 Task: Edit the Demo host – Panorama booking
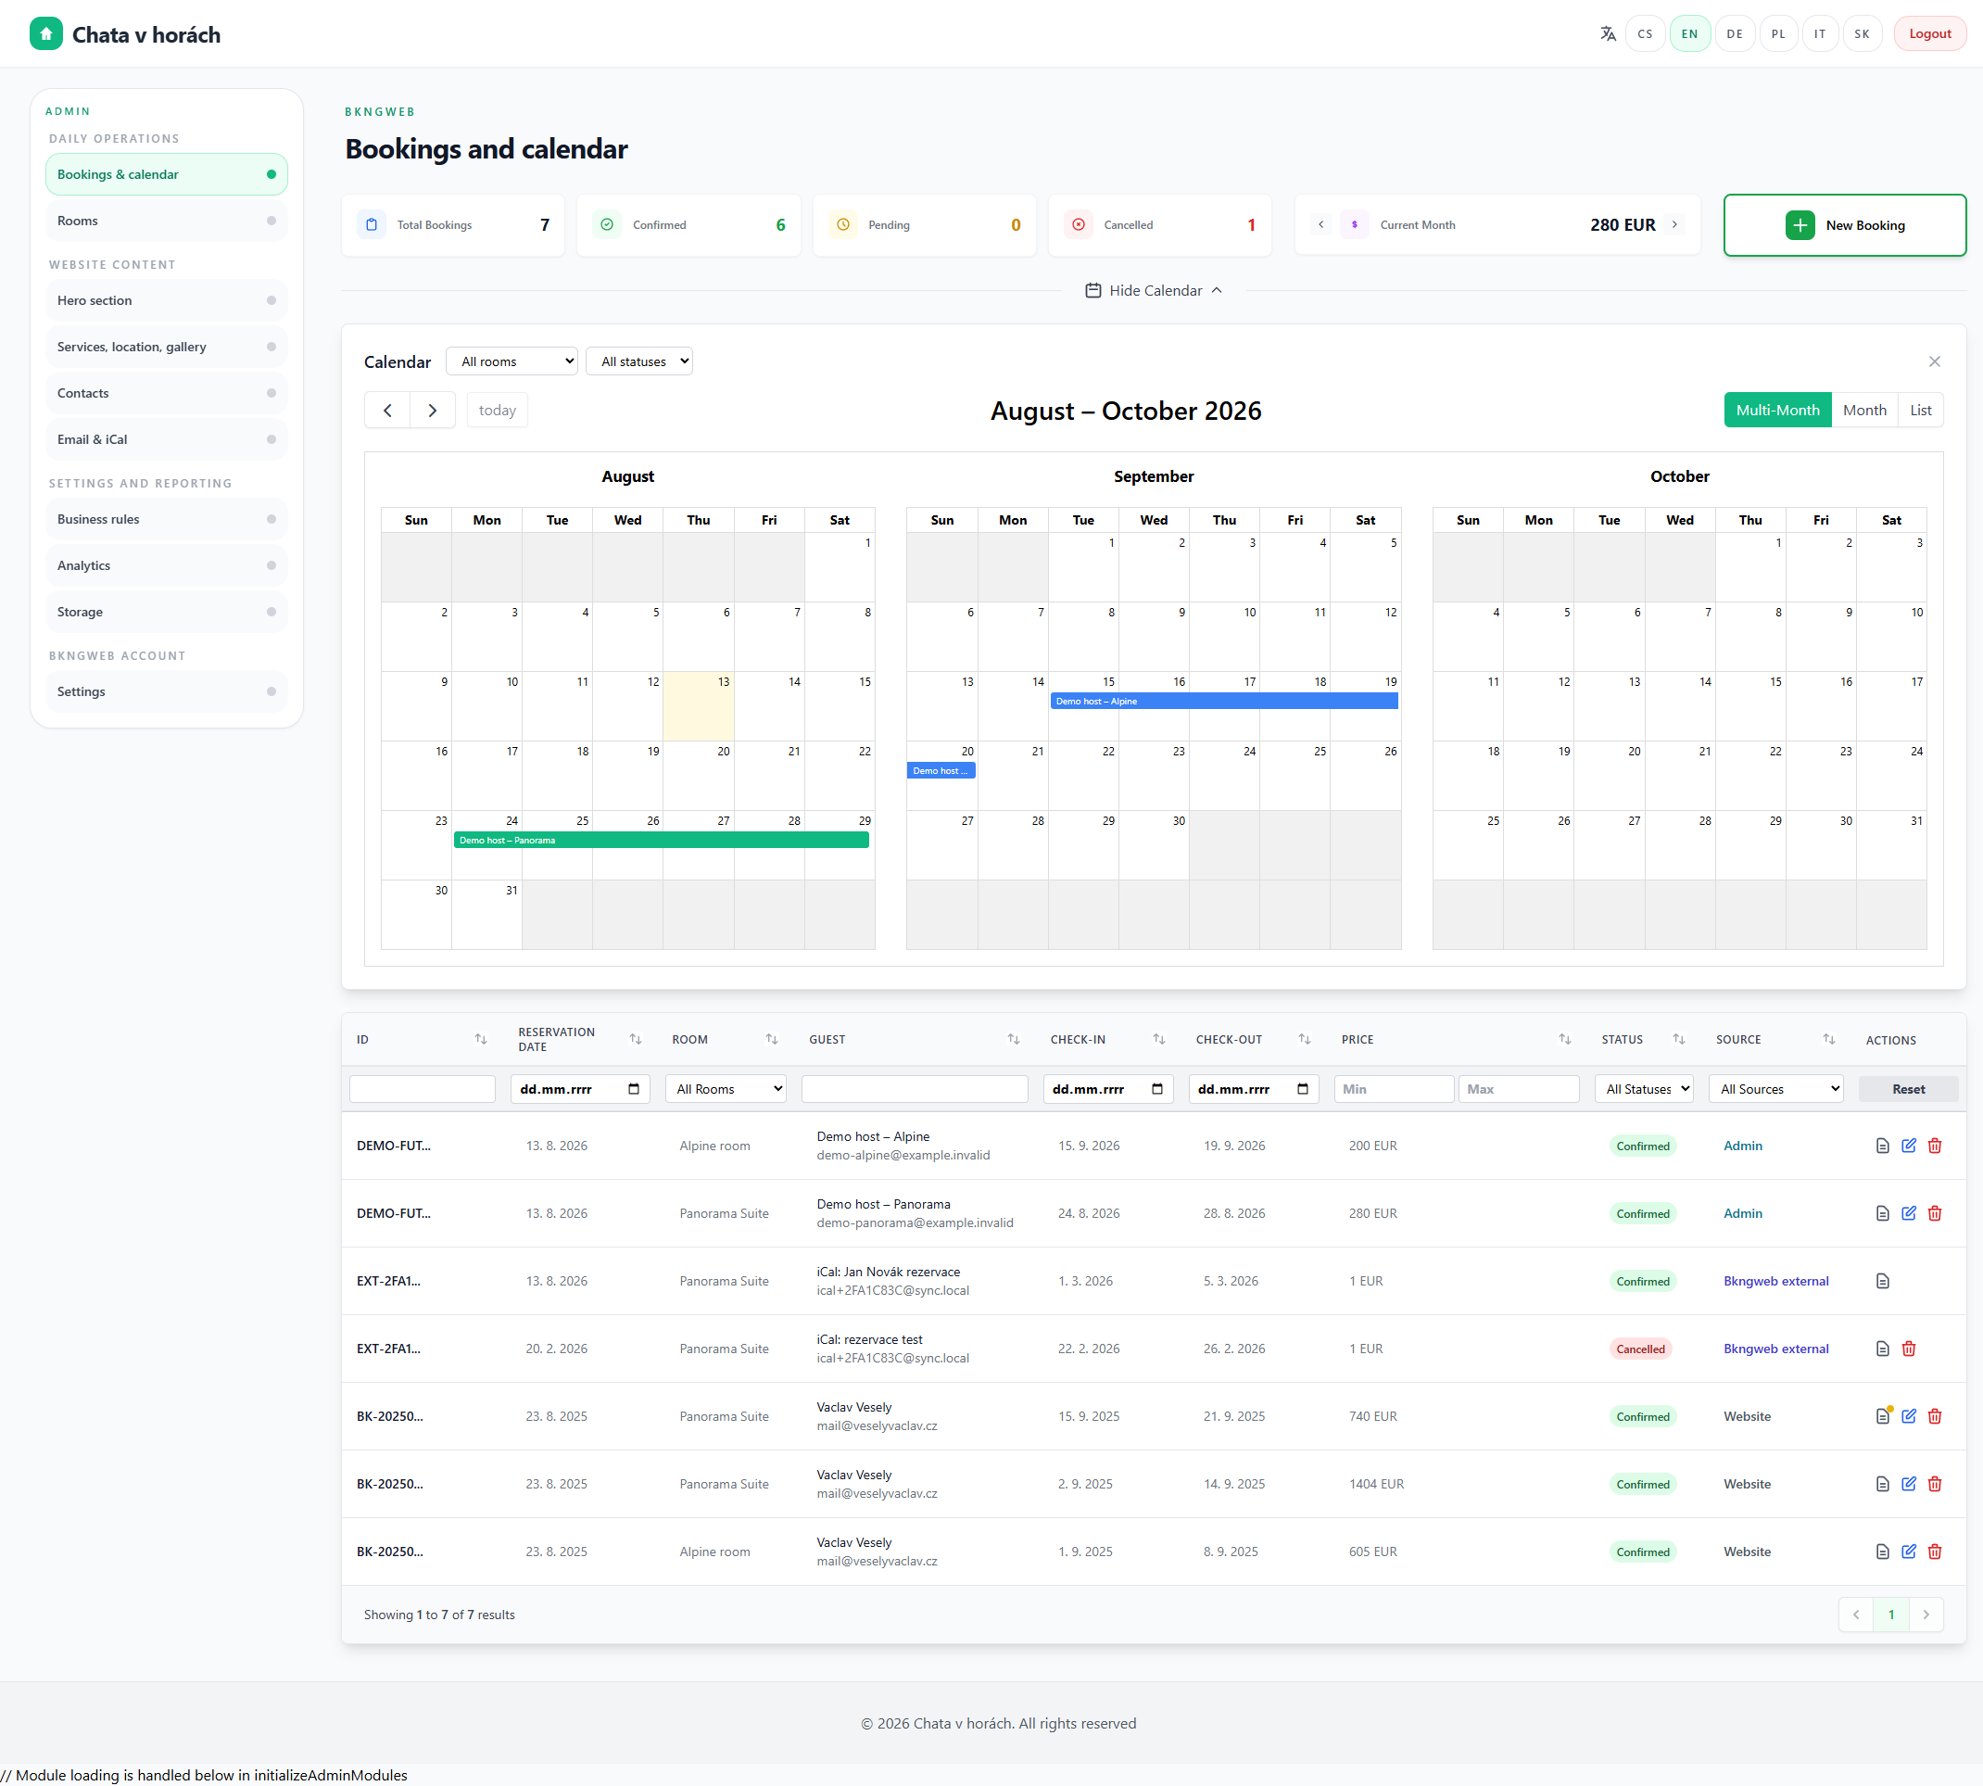point(1909,1213)
